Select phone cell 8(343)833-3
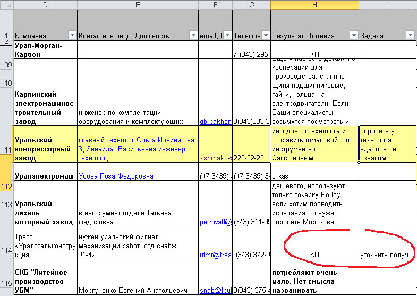 (x=252, y=92)
